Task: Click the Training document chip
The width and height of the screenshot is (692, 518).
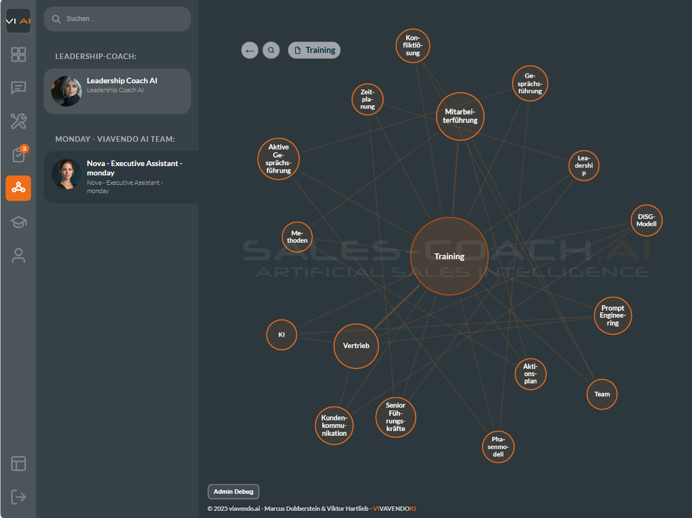Action: (314, 50)
